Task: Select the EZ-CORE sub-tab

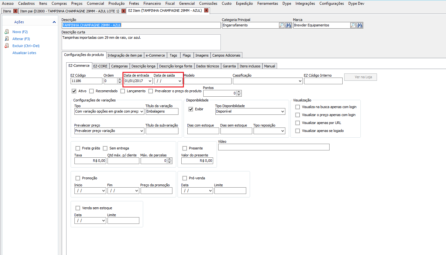Action: point(101,66)
